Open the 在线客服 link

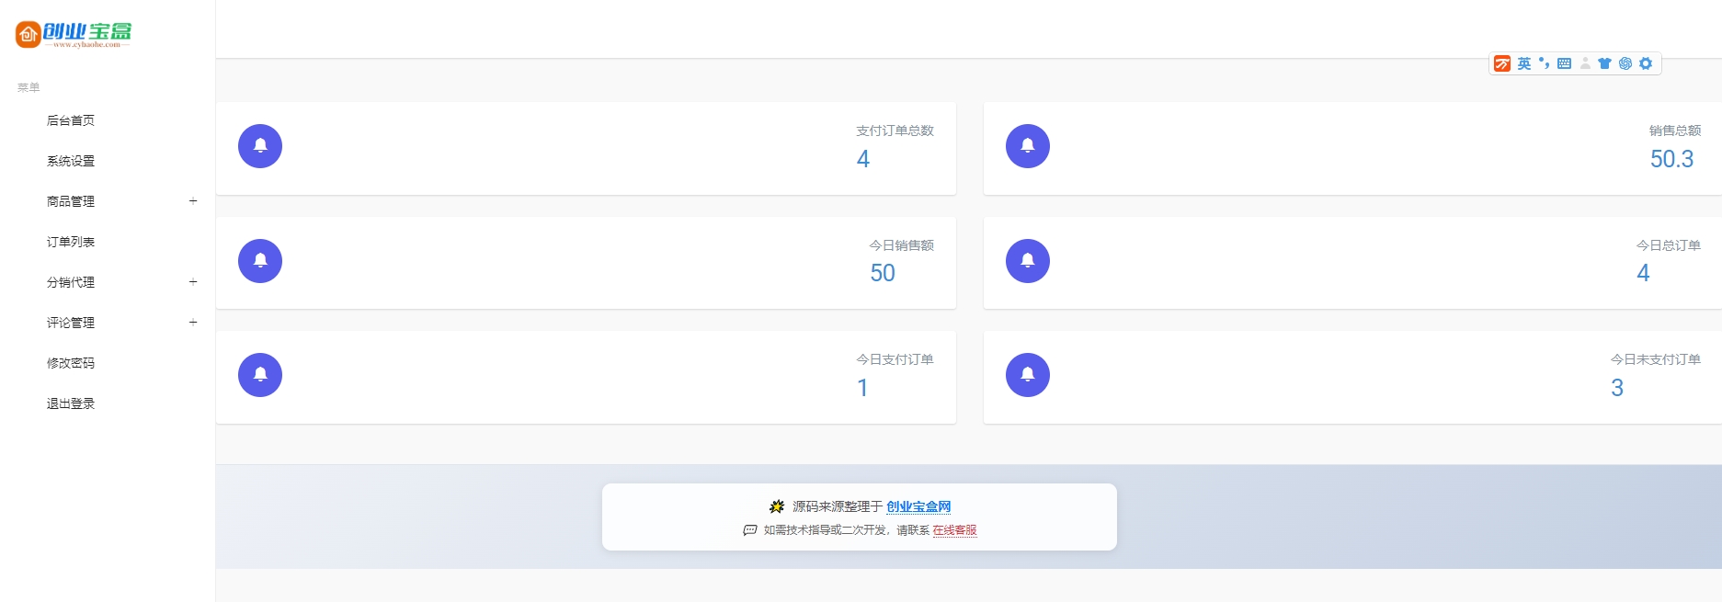click(954, 530)
